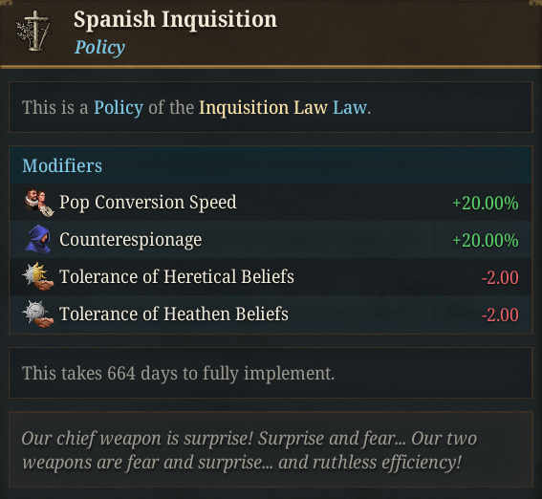
Task: Click the -2.00 Heretical Beliefs value
Action: coord(500,277)
